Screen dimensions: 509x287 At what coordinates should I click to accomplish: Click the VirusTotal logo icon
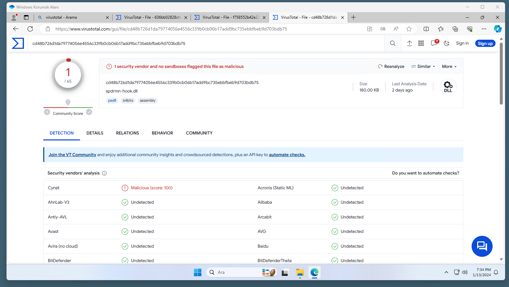click(x=18, y=43)
